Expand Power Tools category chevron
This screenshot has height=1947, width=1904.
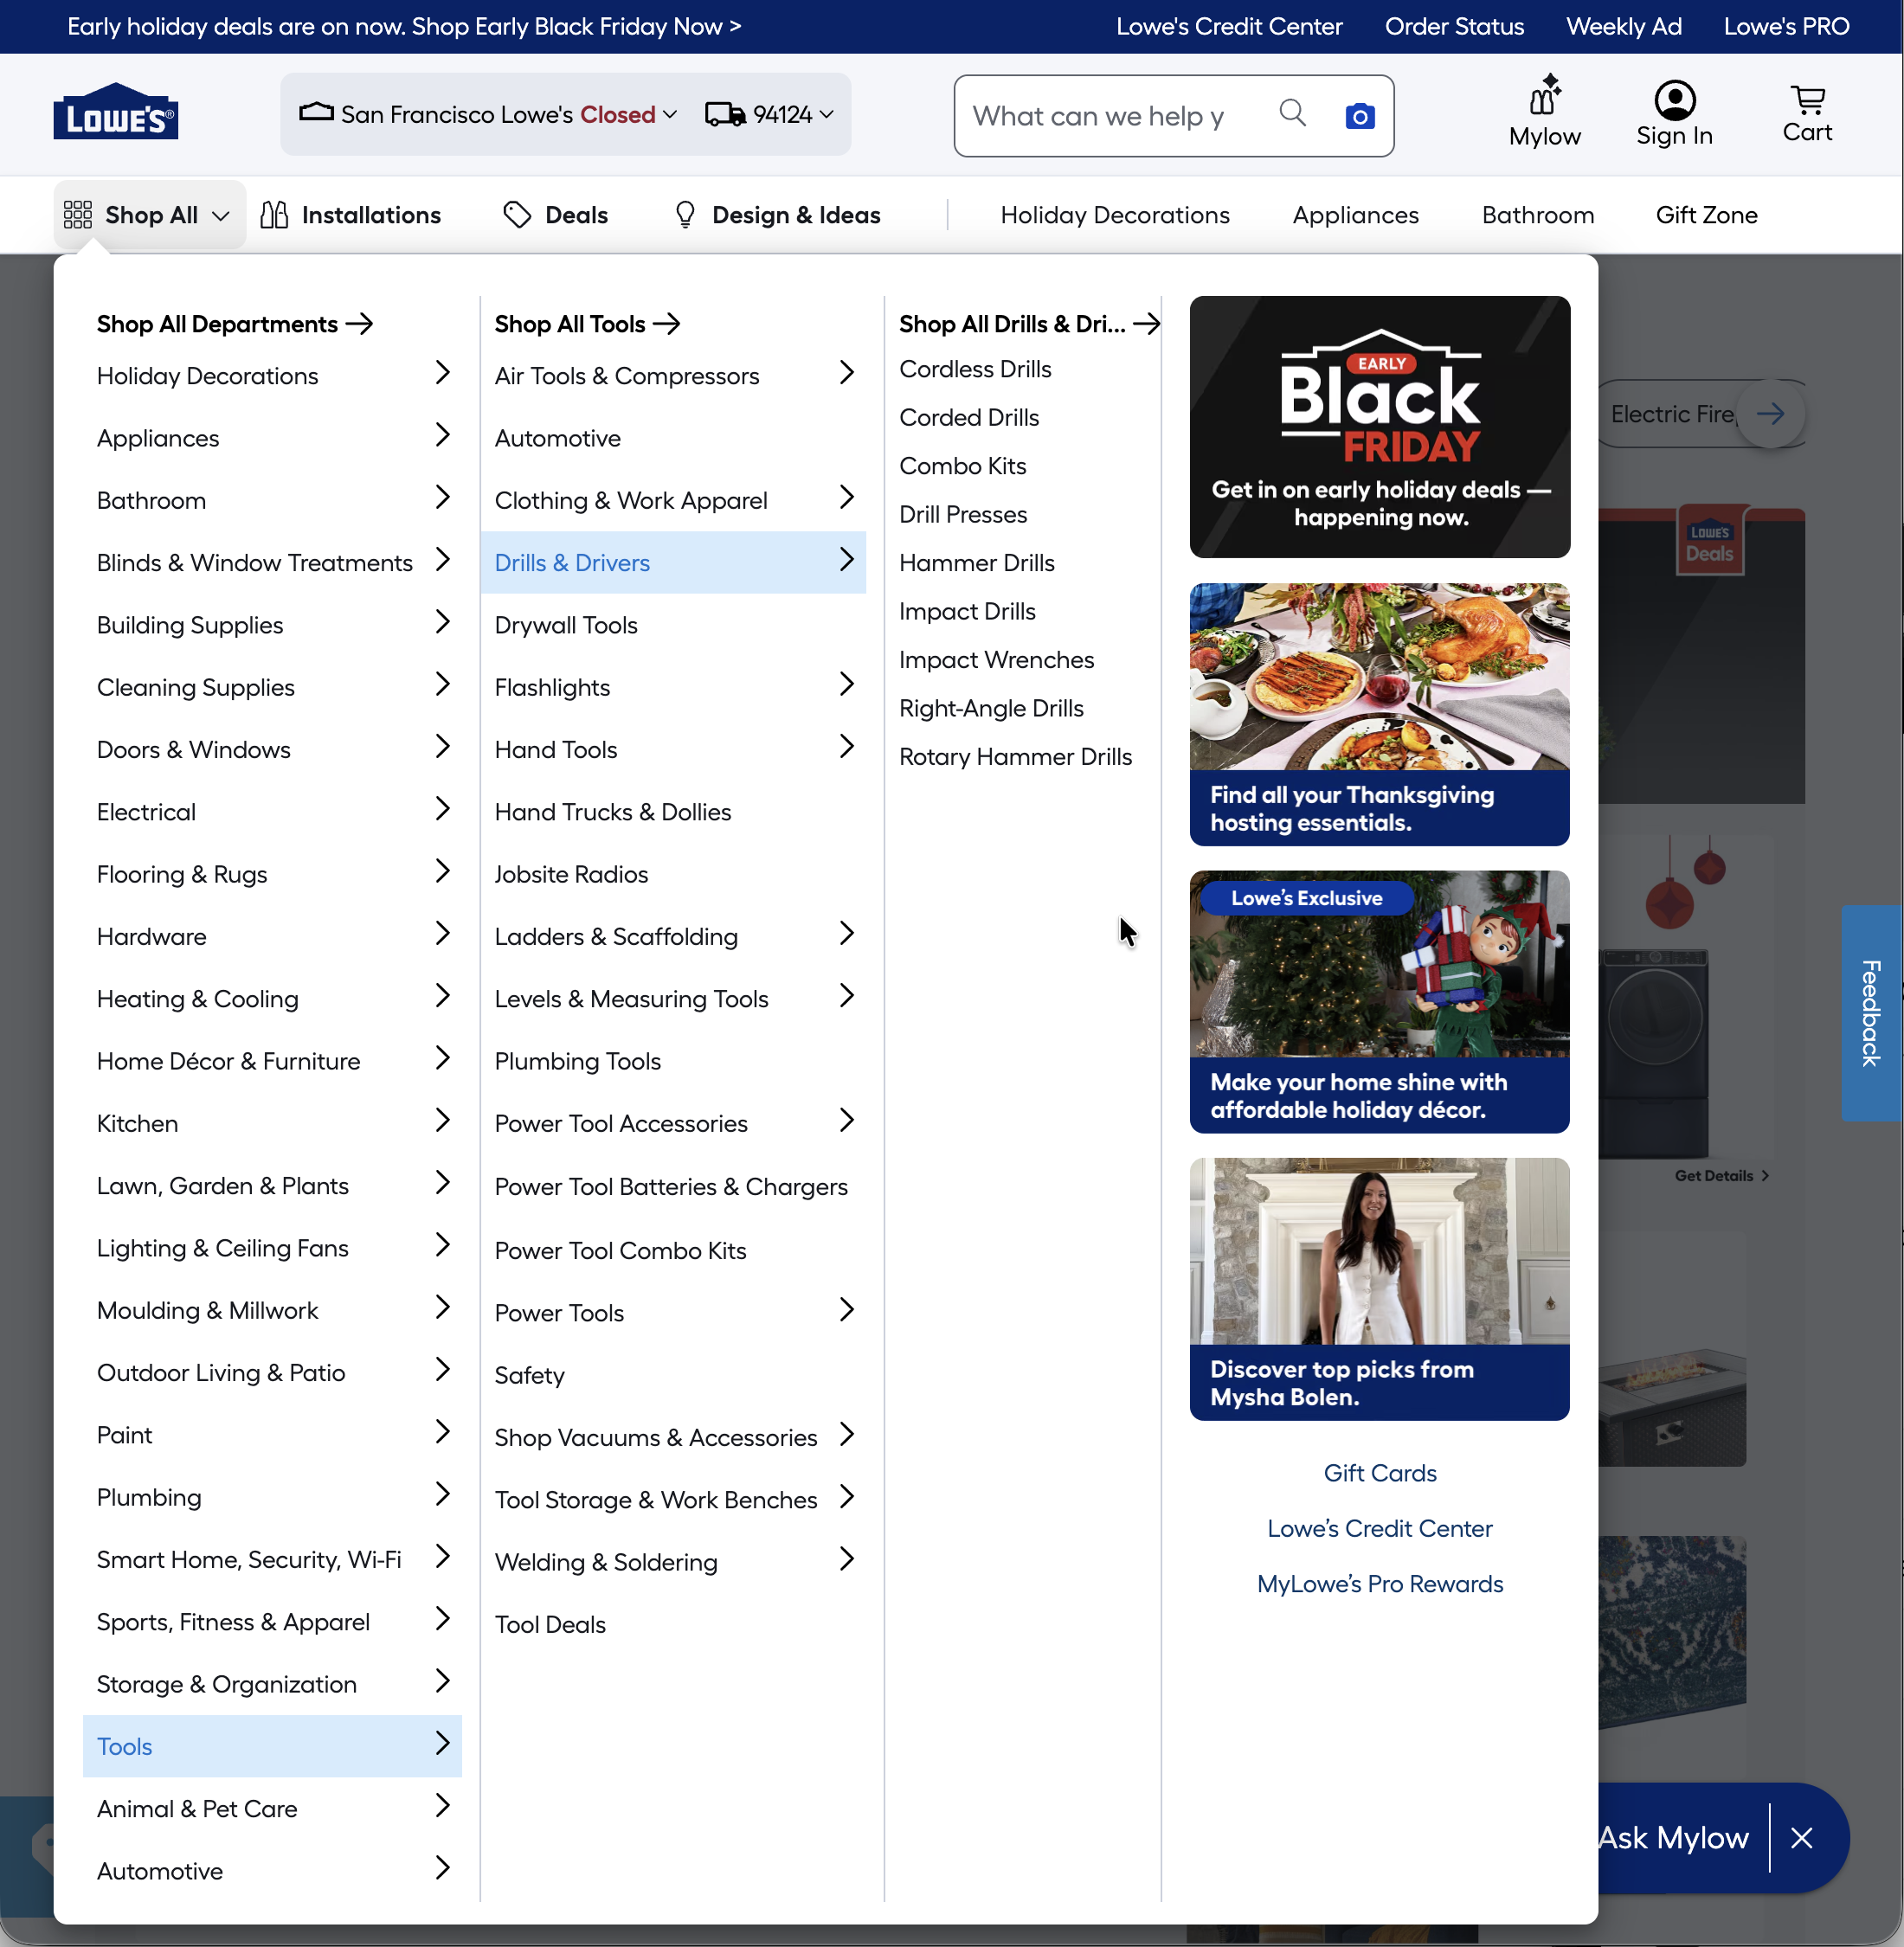point(846,1310)
